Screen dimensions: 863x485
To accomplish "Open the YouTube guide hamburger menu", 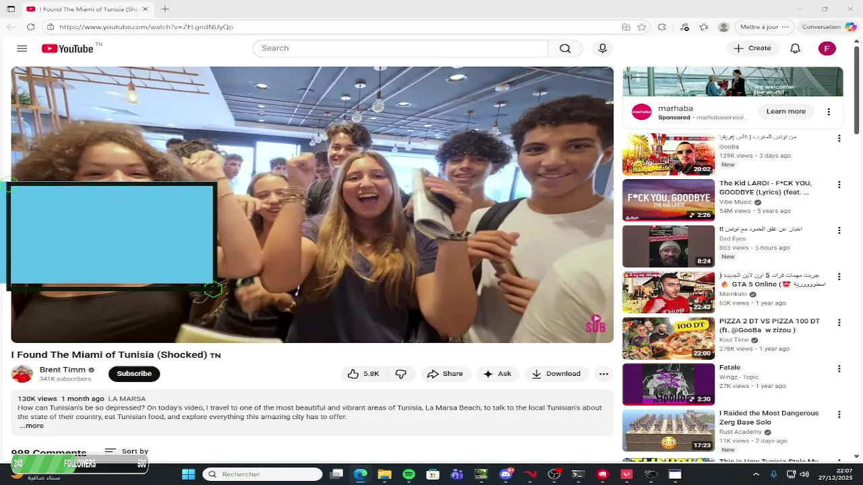I will point(22,48).
